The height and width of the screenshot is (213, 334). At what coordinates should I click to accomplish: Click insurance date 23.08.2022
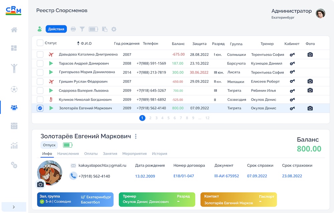click(x=292, y=176)
